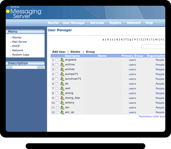Click the user icon next to antony
This screenshot has width=171, height=149.
pos(62,103)
